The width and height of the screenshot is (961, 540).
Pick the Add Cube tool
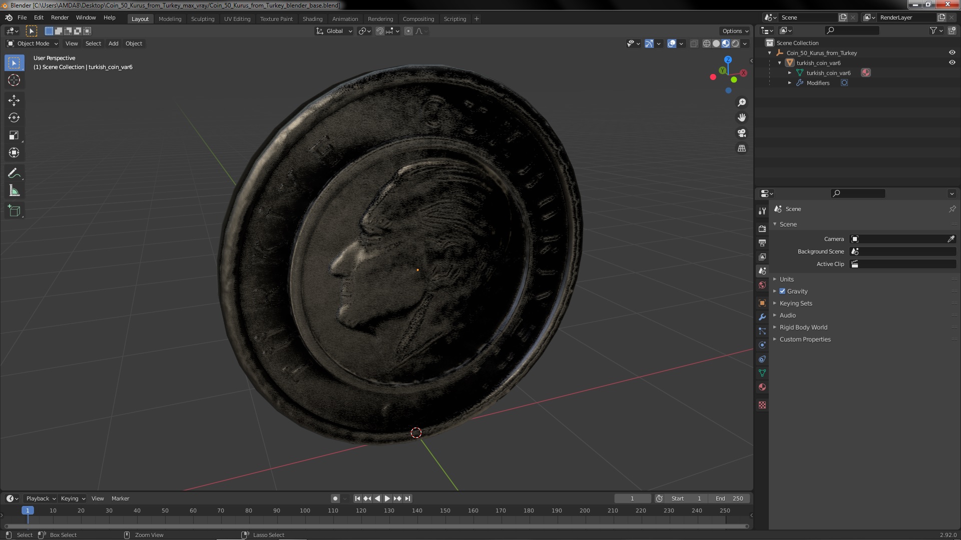point(14,211)
